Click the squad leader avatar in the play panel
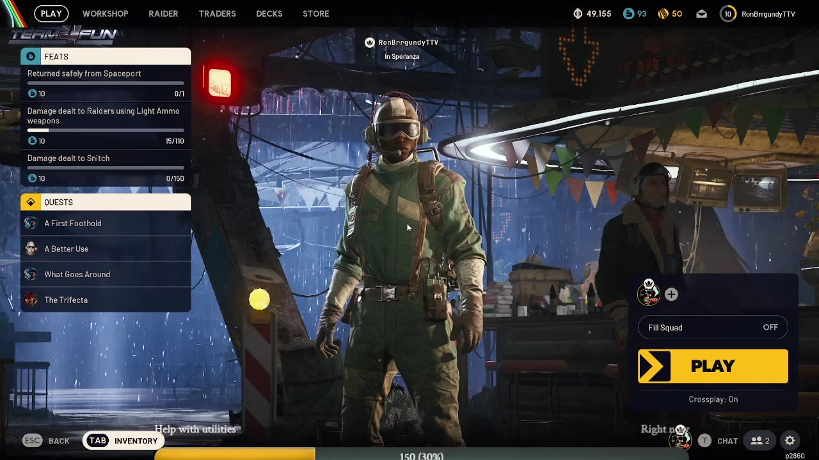Image resolution: width=819 pixels, height=460 pixels. coord(649,293)
